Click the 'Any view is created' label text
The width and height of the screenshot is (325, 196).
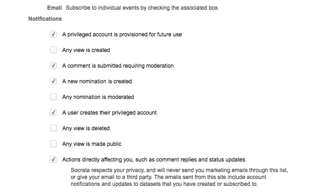tap(86, 50)
